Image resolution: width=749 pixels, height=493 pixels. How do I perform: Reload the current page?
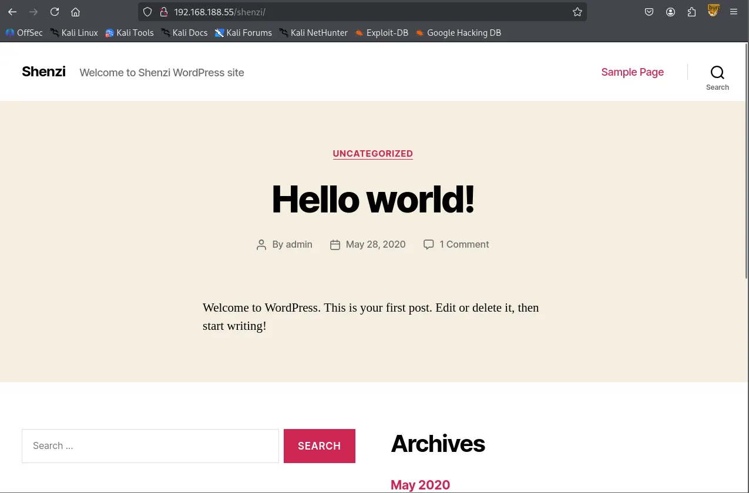click(x=55, y=12)
